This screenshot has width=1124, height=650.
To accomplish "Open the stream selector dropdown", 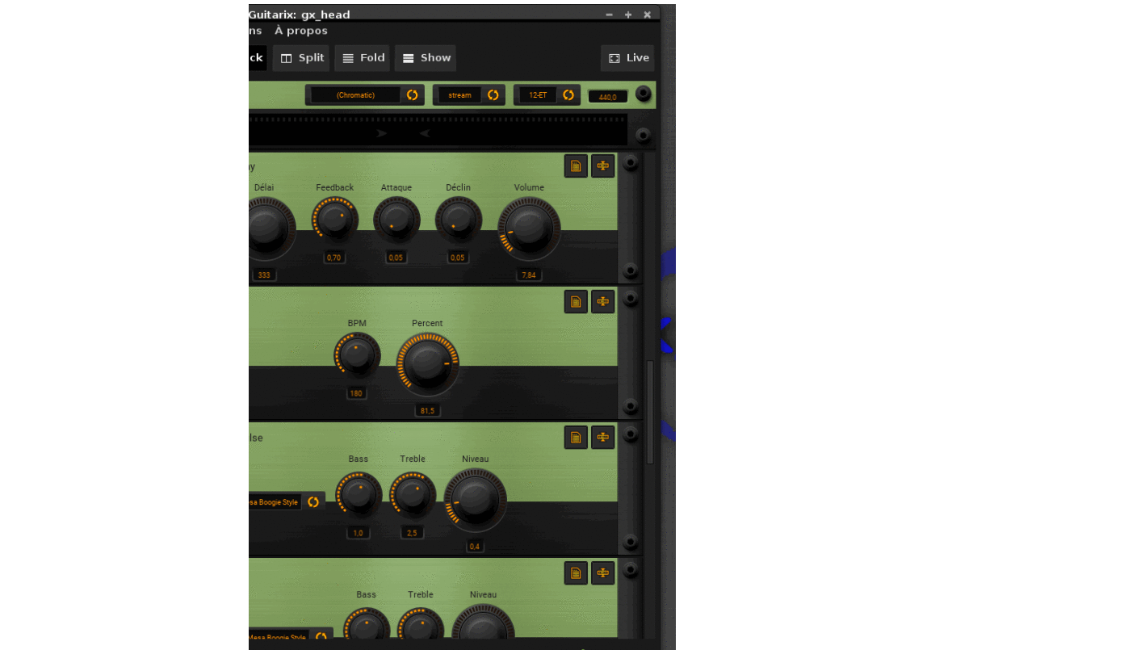I will (469, 95).
